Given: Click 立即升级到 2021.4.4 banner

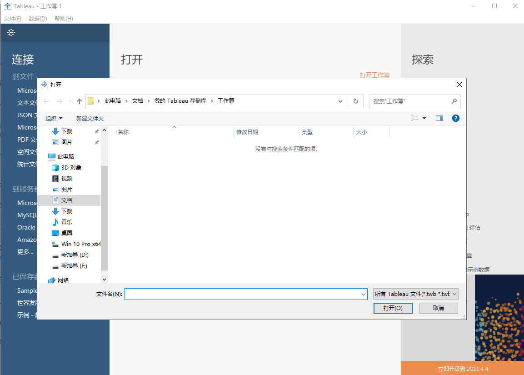Looking at the screenshot, I should tap(463, 368).
